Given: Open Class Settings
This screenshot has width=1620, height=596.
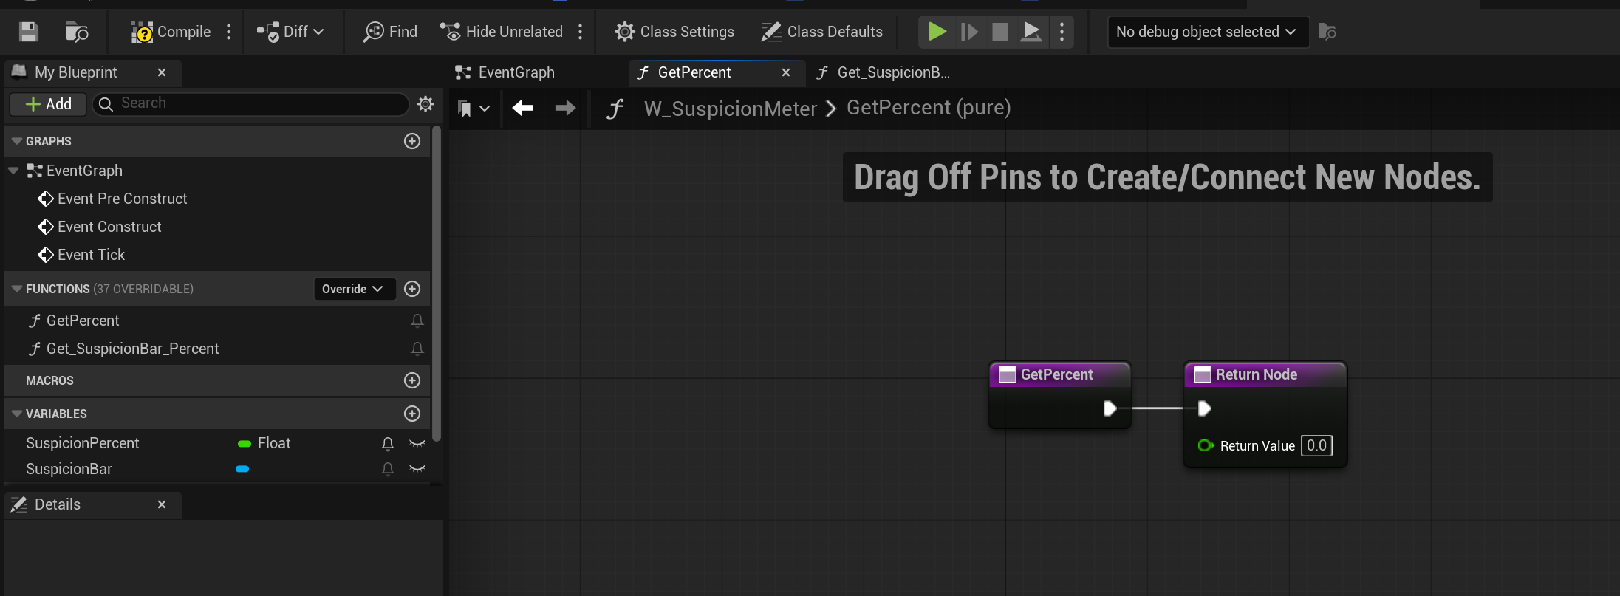Looking at the screenshot, I should [x=674, y=32].
